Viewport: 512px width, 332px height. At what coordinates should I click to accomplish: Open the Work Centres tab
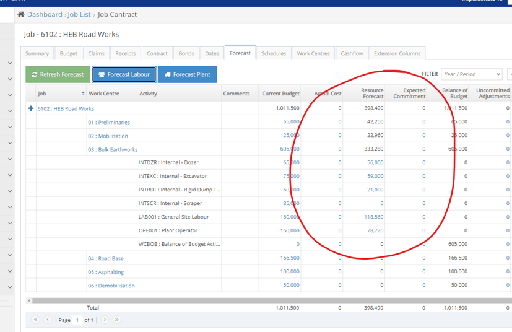click(313, 53)
